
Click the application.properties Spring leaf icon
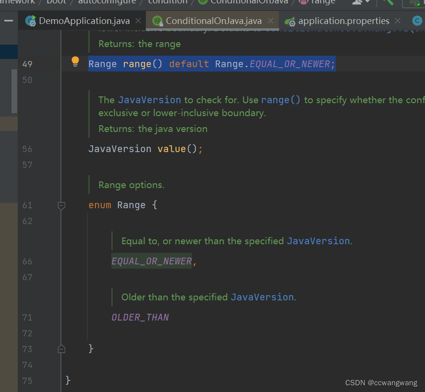click(290, 22)
